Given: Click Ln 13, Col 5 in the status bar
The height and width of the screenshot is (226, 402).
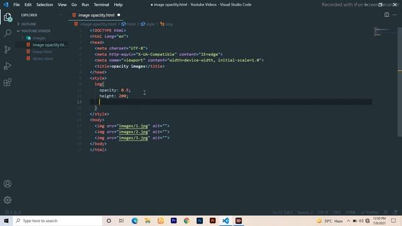Looking at the screenshot, I should coord(283,212).
